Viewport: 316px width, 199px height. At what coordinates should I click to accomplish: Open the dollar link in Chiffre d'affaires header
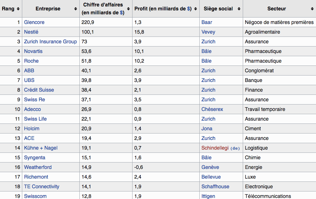[x=122, y=13]
